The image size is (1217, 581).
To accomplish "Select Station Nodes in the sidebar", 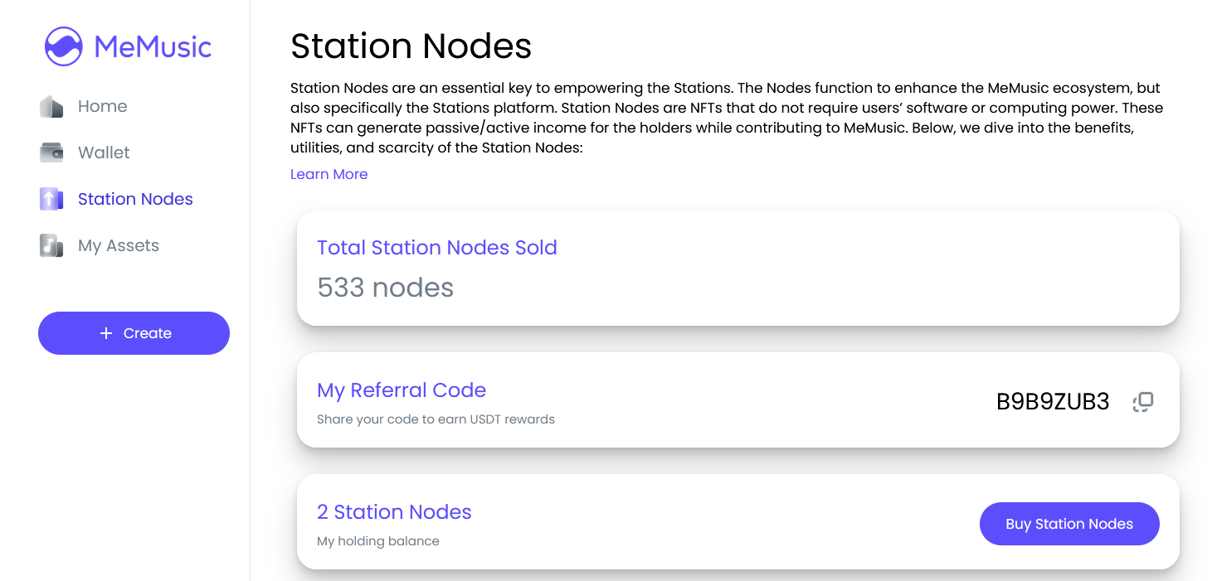I will tap(135, 199).
